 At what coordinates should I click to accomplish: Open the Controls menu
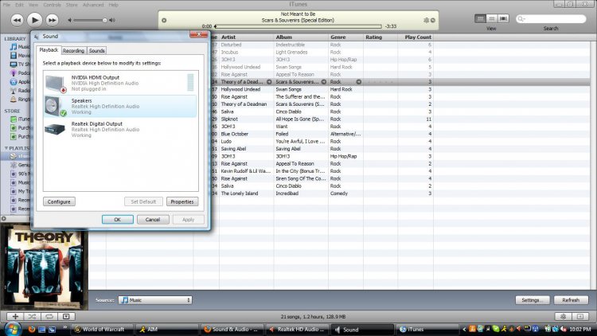pyautogui.click(x=53, y=5)
